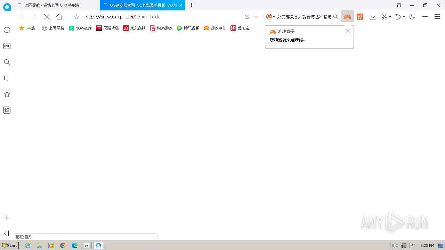Toggle night mode moon icon
The height and width of the screenshot is (250, 445).
tap(412, 17)
